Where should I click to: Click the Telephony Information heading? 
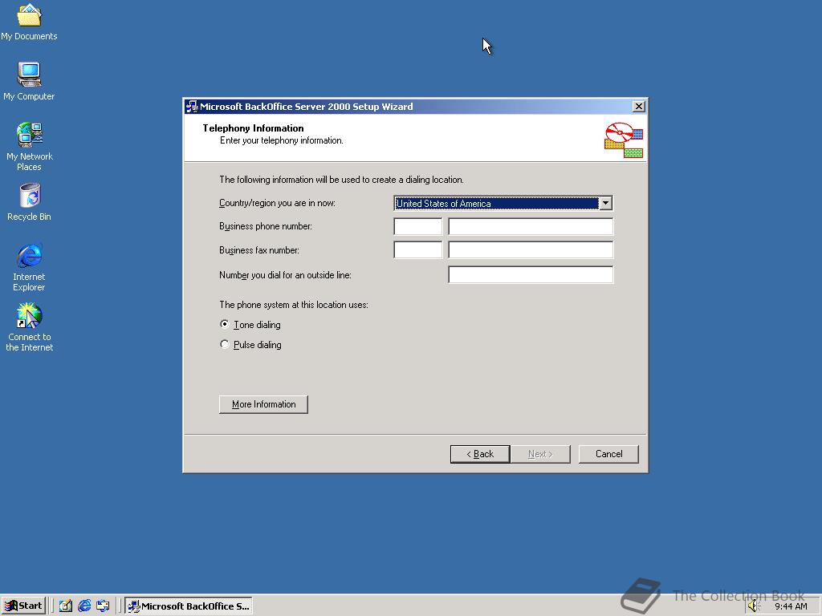tap(253, 128)
